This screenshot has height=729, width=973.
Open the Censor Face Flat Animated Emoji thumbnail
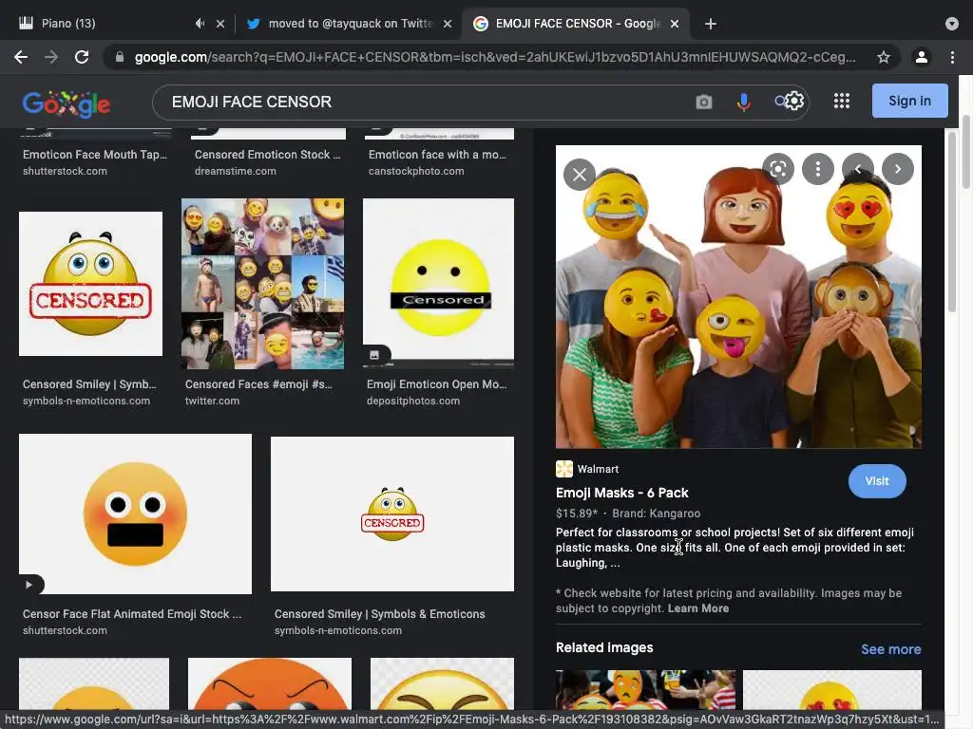coord(135,514)
